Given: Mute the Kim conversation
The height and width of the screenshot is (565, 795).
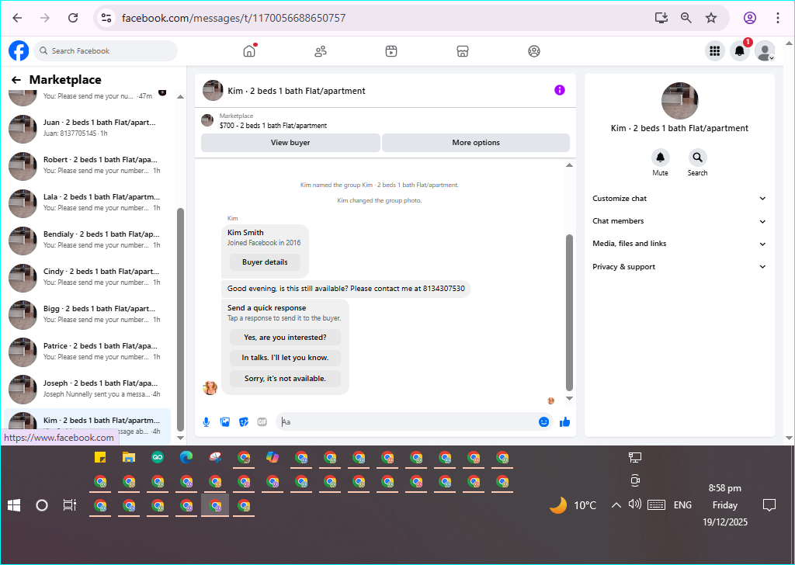Looking at the screenshot, I should 660,158.
